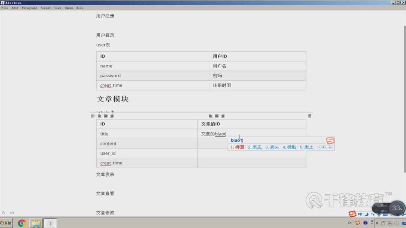Open the Paragraph menu

29,7
